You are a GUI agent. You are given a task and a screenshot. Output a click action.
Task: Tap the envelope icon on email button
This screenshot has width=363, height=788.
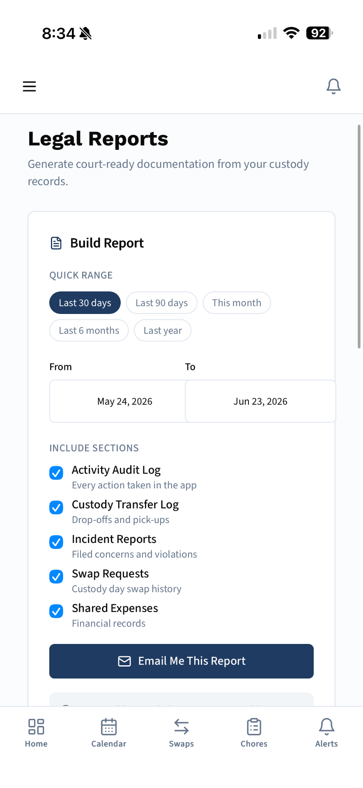click(x=124, y=661)
